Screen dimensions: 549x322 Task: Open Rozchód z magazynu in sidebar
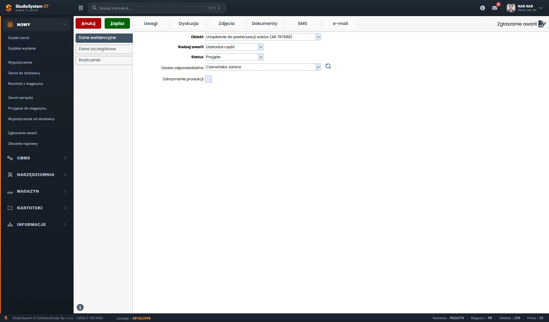(x=26, y=84)
